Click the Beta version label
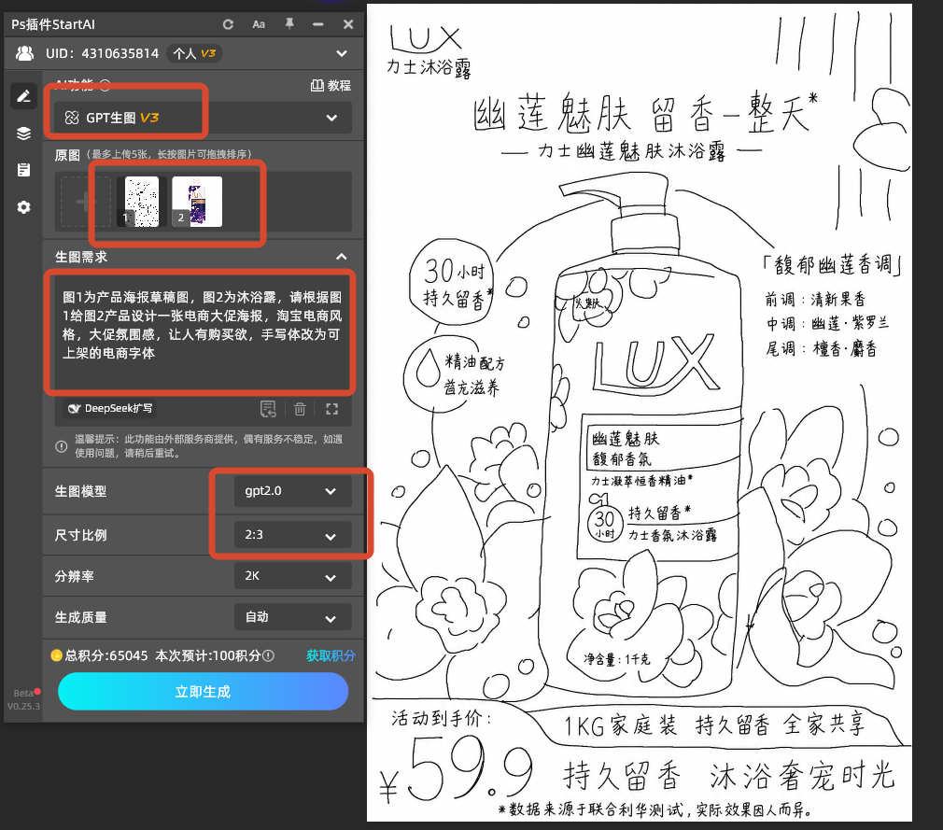The width and height of the screenshot is (943, 830). pyautogui.click(x=23, y=693)
